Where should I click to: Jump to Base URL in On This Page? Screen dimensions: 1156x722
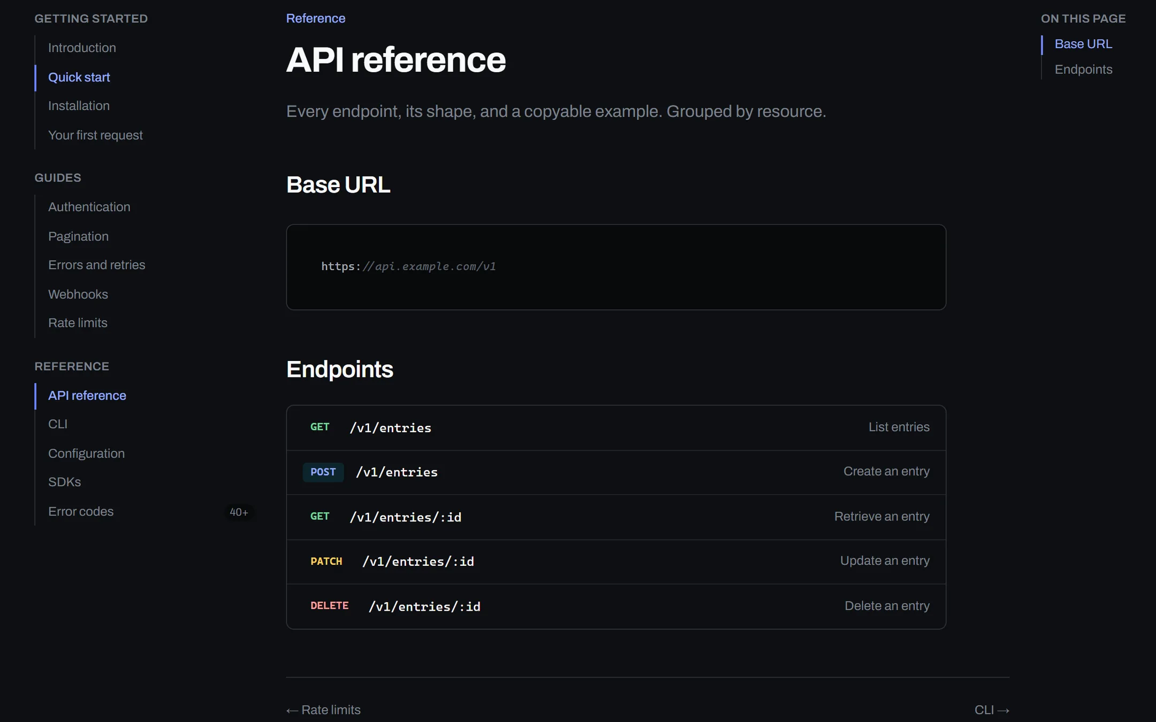(1083, 44)
